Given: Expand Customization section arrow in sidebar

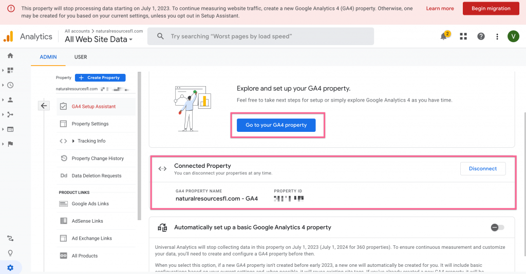Looking at the screenshot, I should point(3,70).
